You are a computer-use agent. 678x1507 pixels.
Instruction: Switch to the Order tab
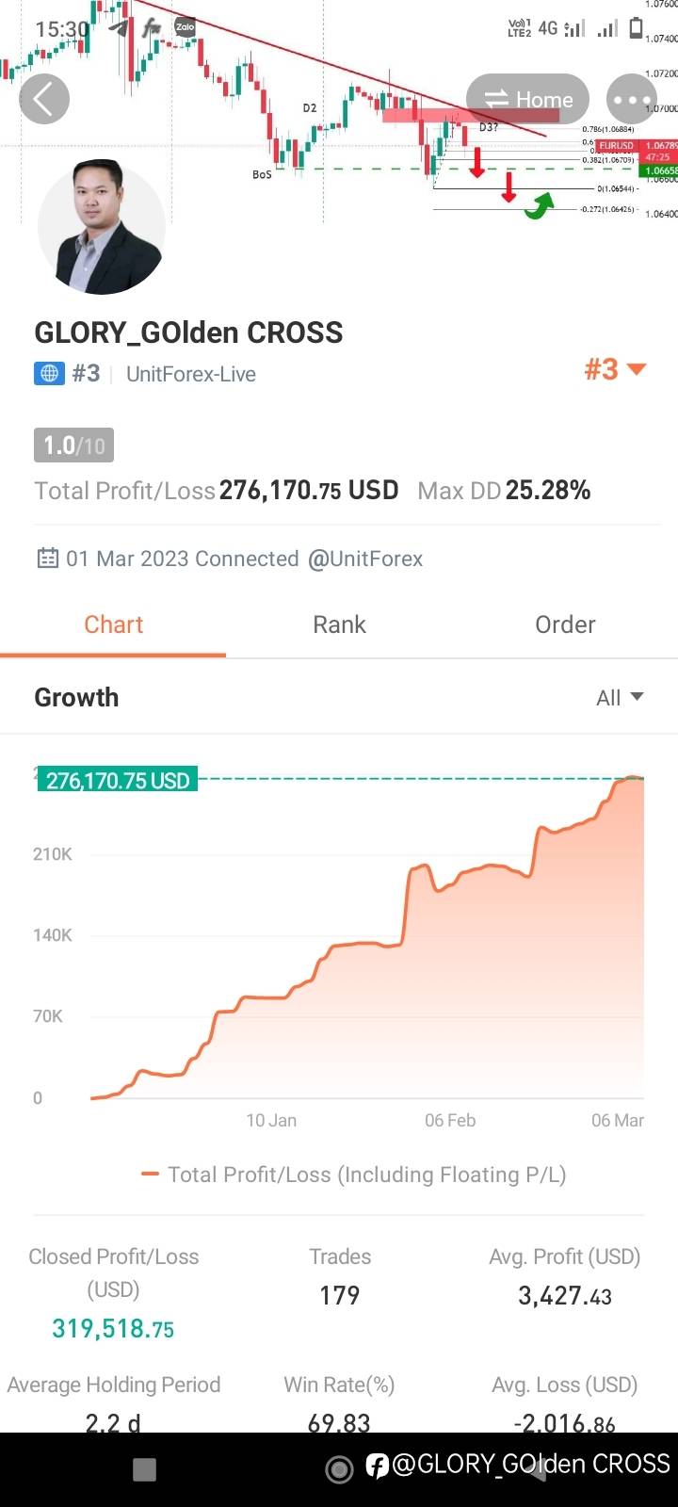tap(565, 624)
